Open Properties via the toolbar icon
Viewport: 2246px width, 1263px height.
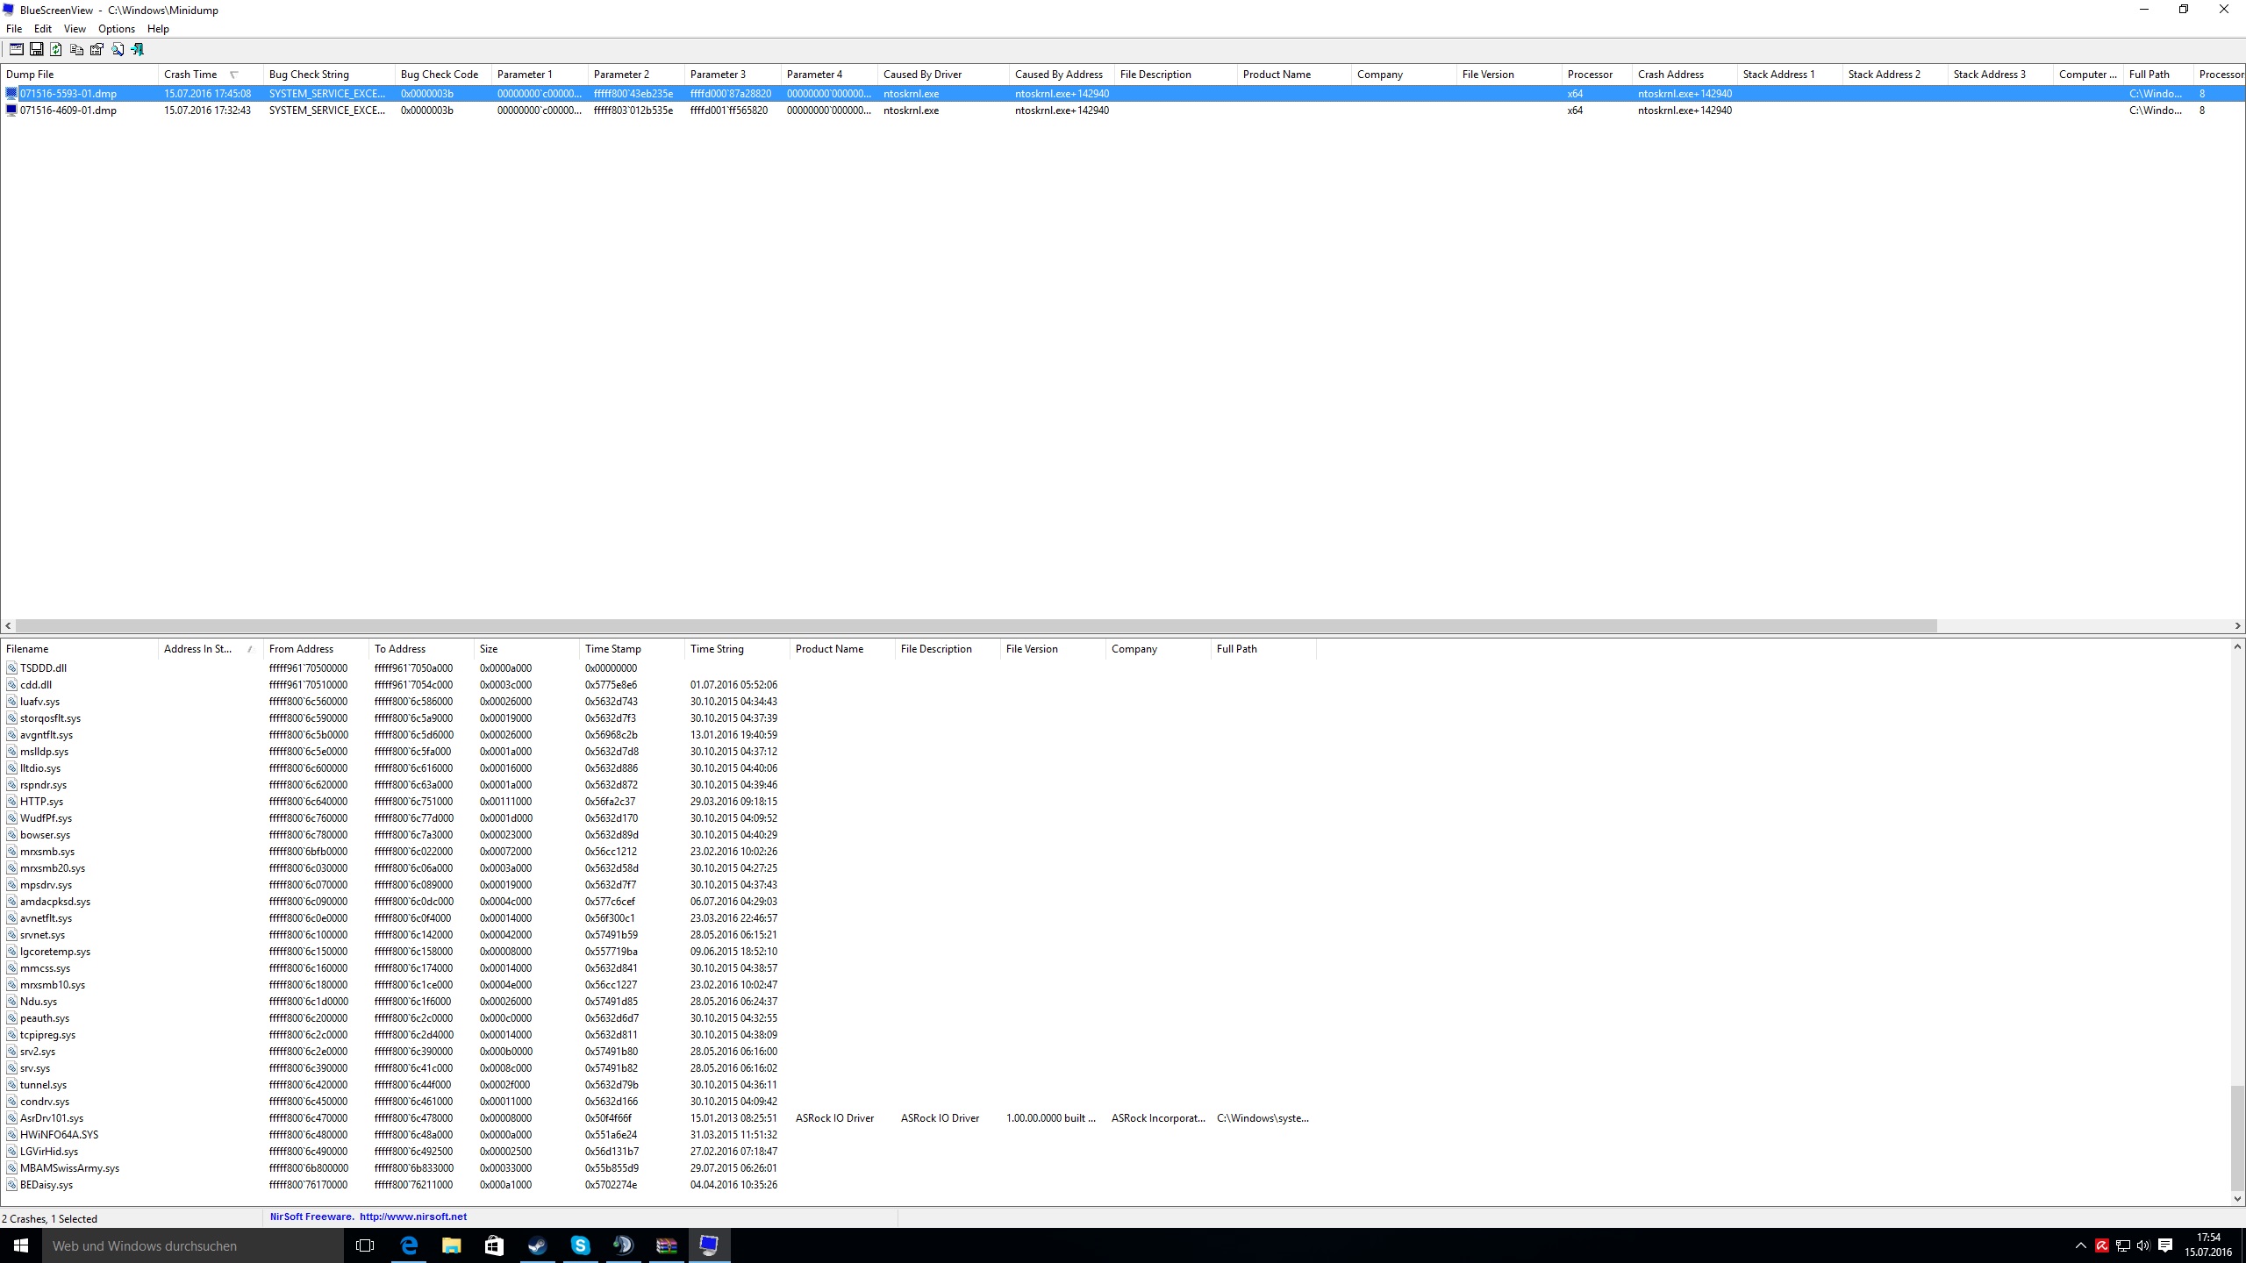[x=97, y=50]
